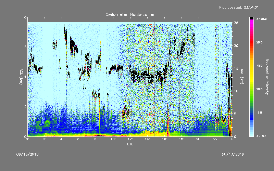The image size is (274, 171).
Task: Click the "10" tick on kft axis
Action: point(236,91)
